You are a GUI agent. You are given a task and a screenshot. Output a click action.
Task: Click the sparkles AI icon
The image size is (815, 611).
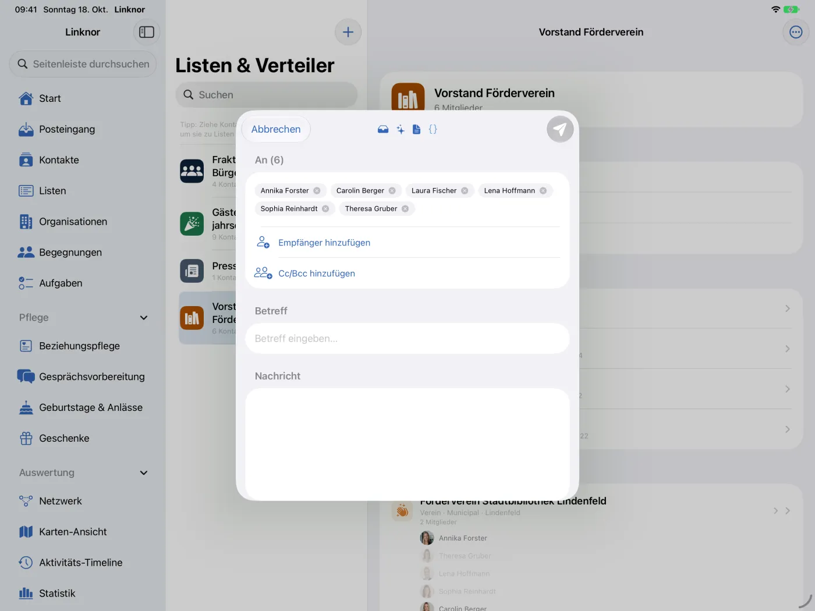(401, 129)
